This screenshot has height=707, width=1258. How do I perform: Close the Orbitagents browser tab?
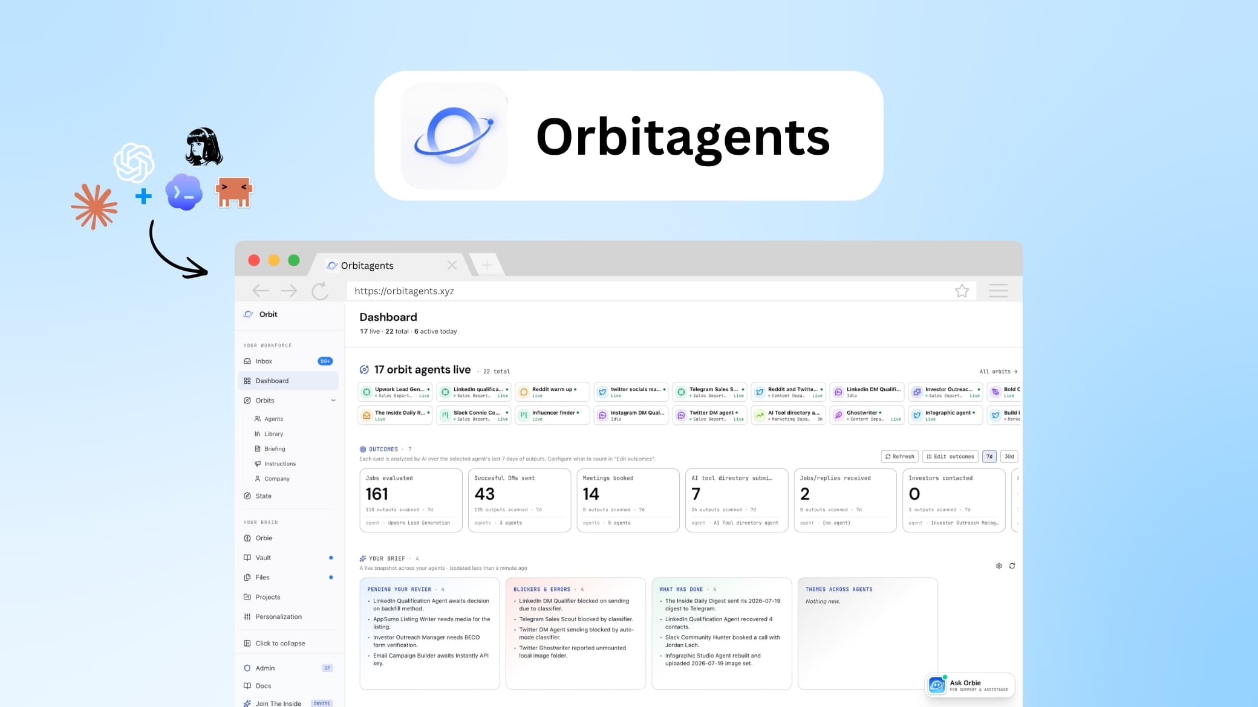click(x=452, y=265)
